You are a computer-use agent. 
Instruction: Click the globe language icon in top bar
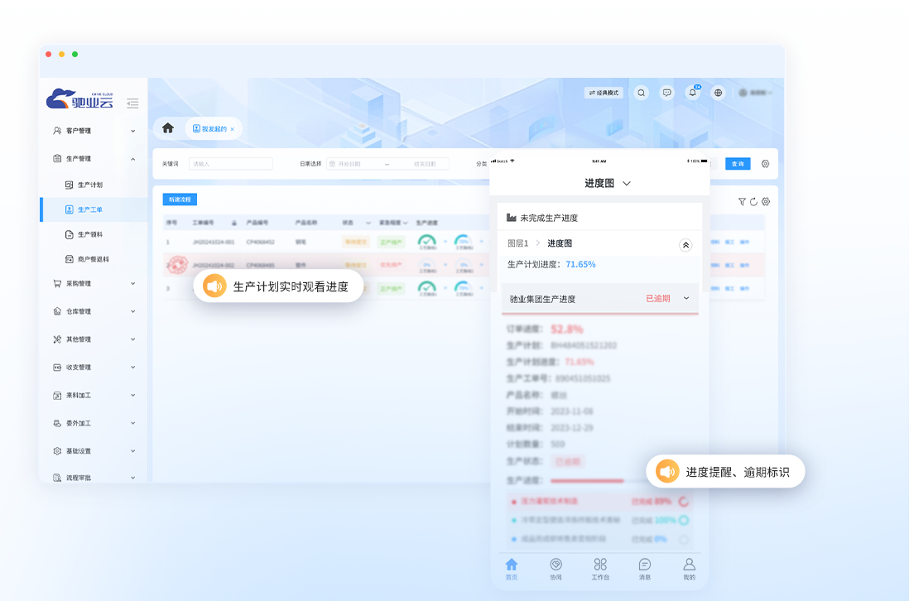[718, 92]
